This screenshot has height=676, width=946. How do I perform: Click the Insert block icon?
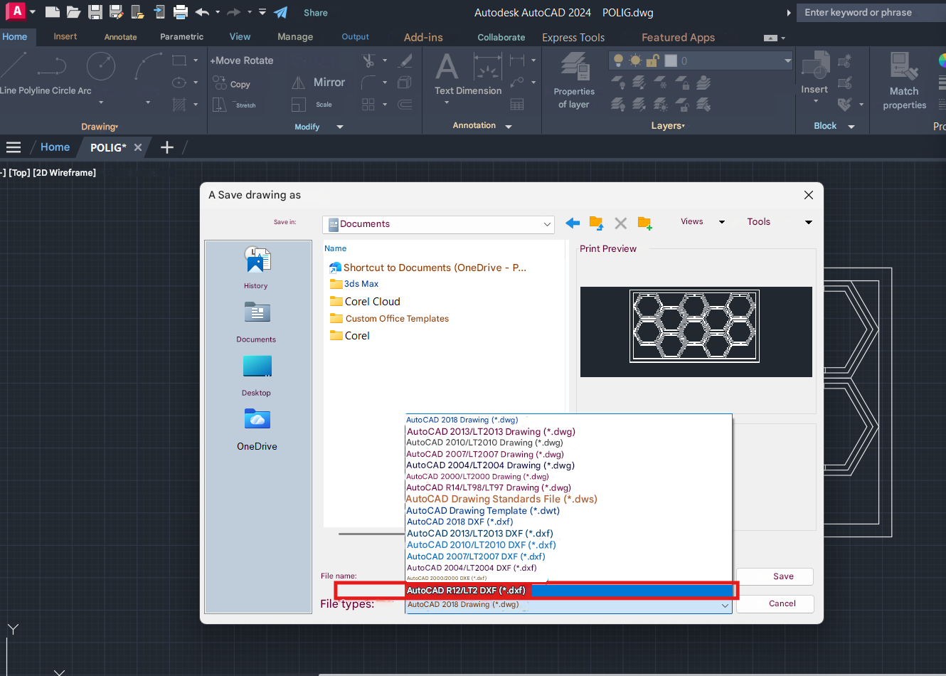pyautogui.click(x=815, y=65)
